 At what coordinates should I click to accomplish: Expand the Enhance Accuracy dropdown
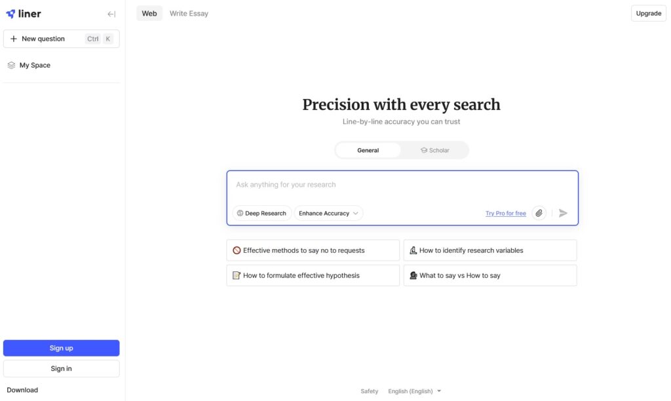[328, 213]
